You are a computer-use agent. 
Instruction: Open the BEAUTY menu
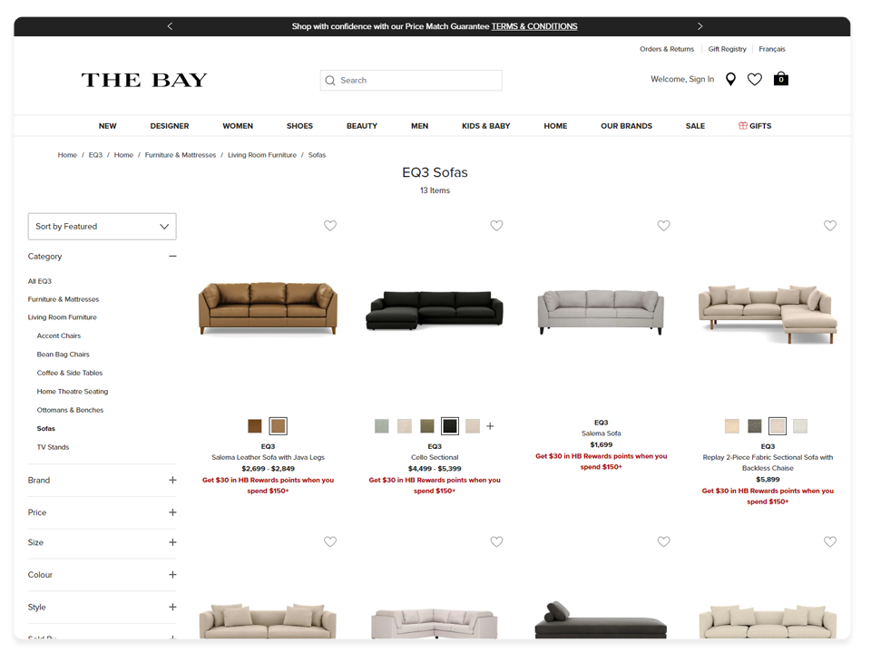tap(362, 126)
